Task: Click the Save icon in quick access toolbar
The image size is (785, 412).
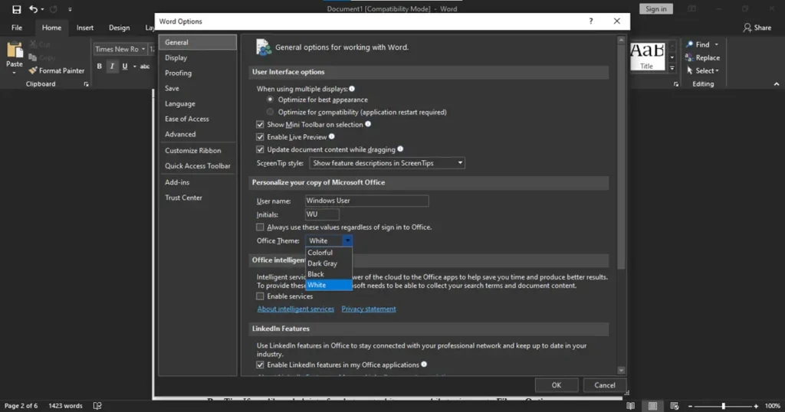Action: (x=17, y=9)
